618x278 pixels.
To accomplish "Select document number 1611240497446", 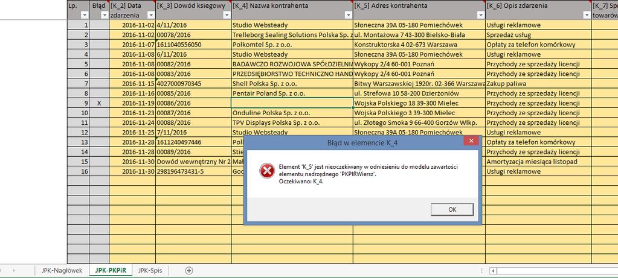I will [x=193, y=142].
